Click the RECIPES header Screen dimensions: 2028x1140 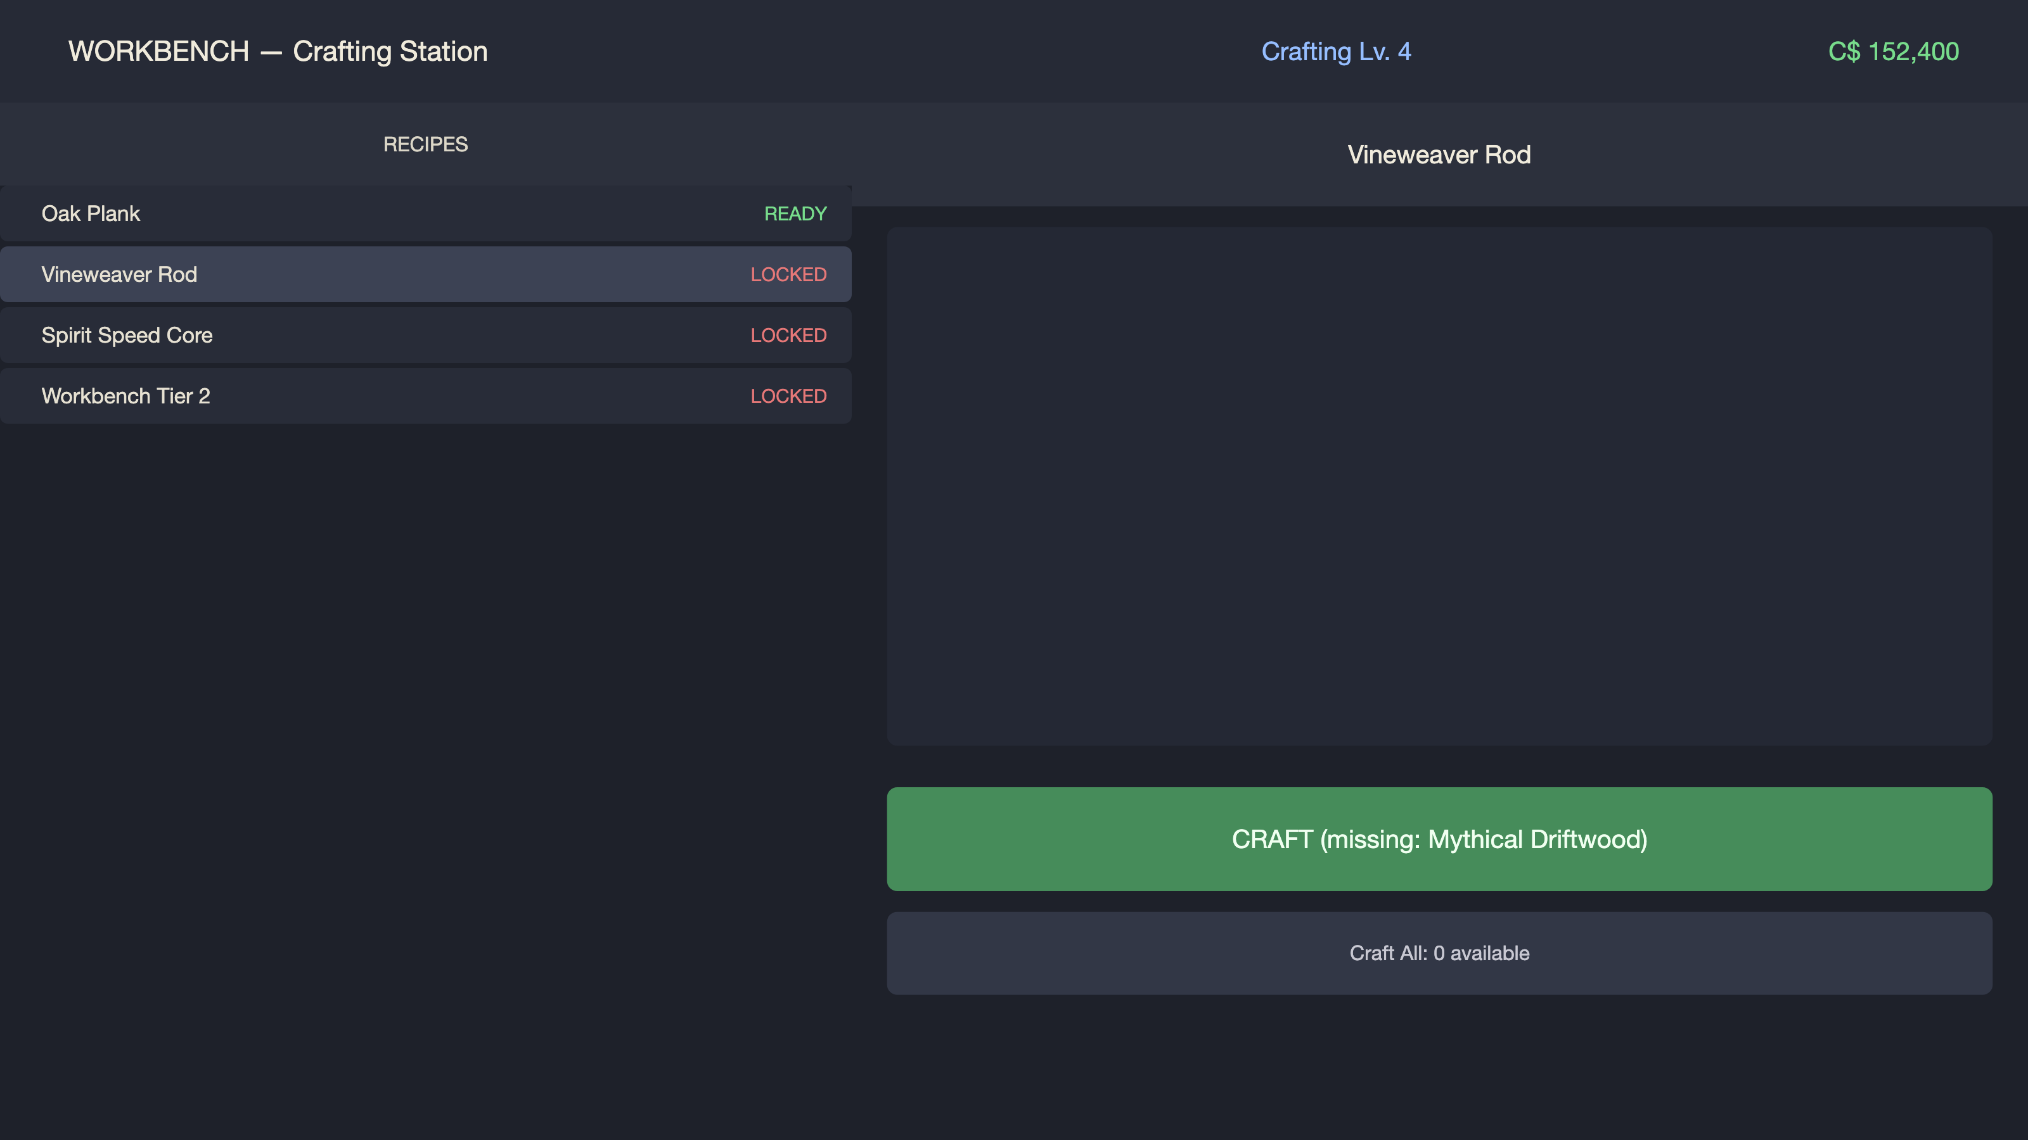coord(425,144)
